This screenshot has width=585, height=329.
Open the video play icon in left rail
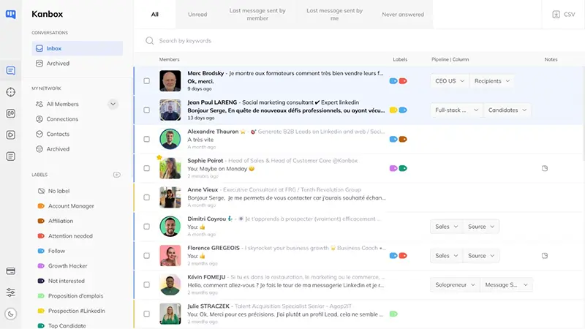(x=10, y=135)
